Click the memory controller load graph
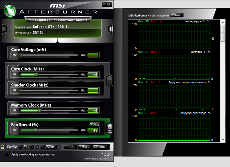This screenshot has width=230, height=167. pyautogui.click(x=174, y=97)
